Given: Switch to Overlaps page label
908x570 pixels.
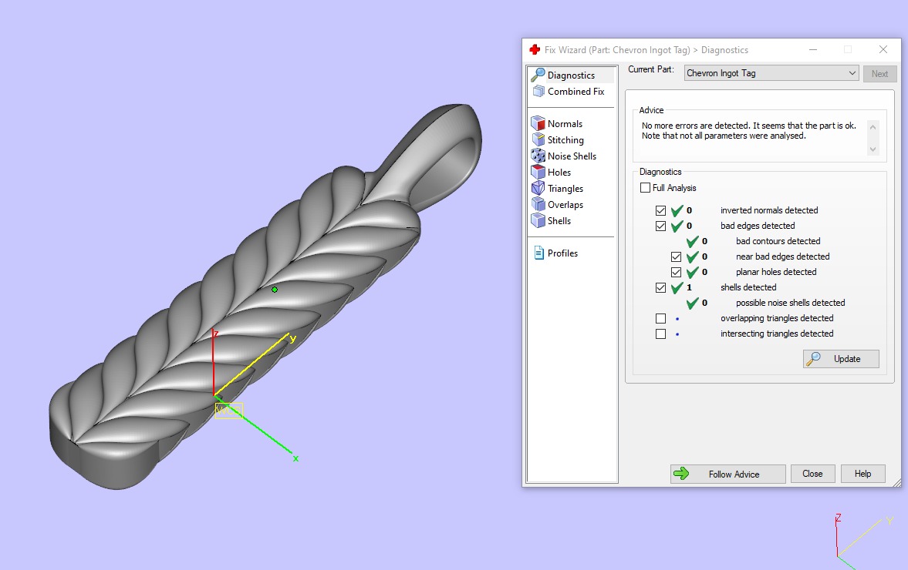Looking at the screenshot, I should pyautogui.click(x=565, y=205).
